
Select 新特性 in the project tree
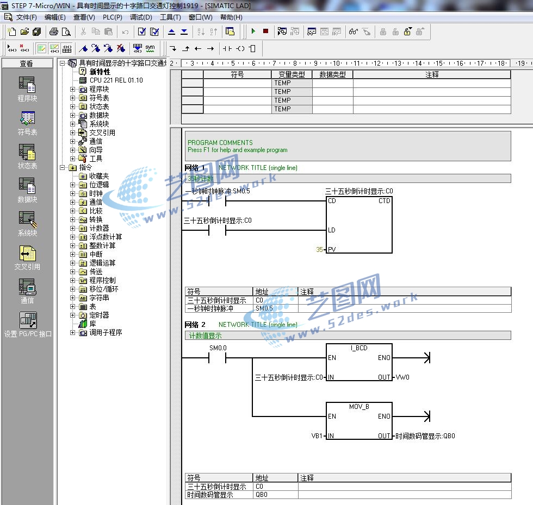[x=100, y=72]
